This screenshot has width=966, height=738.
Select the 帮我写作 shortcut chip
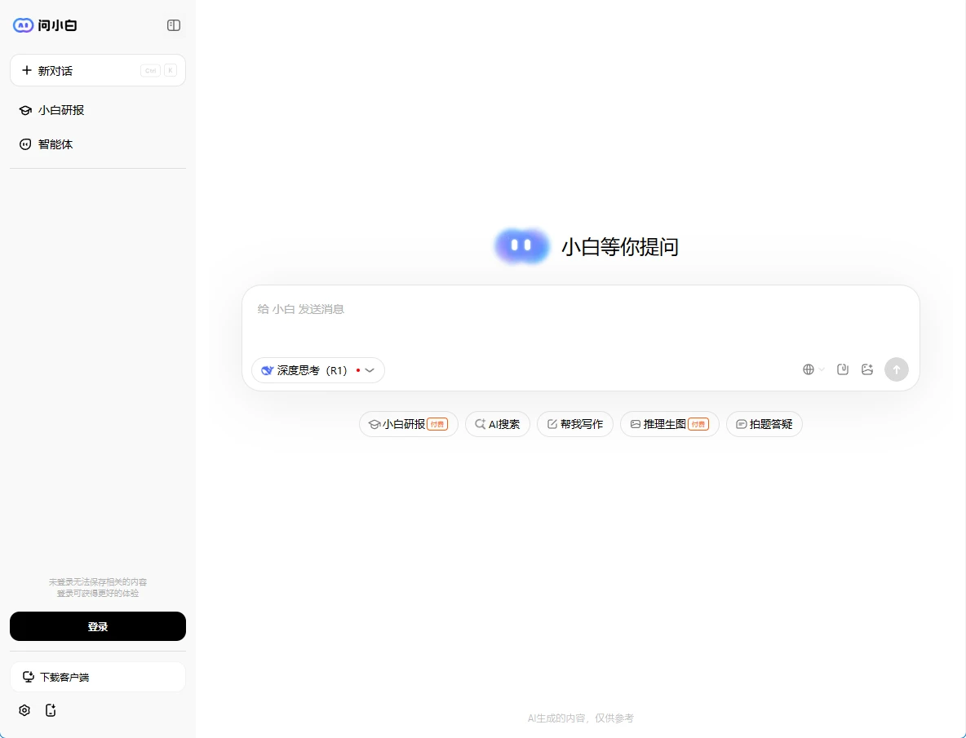tap(575, 424)
